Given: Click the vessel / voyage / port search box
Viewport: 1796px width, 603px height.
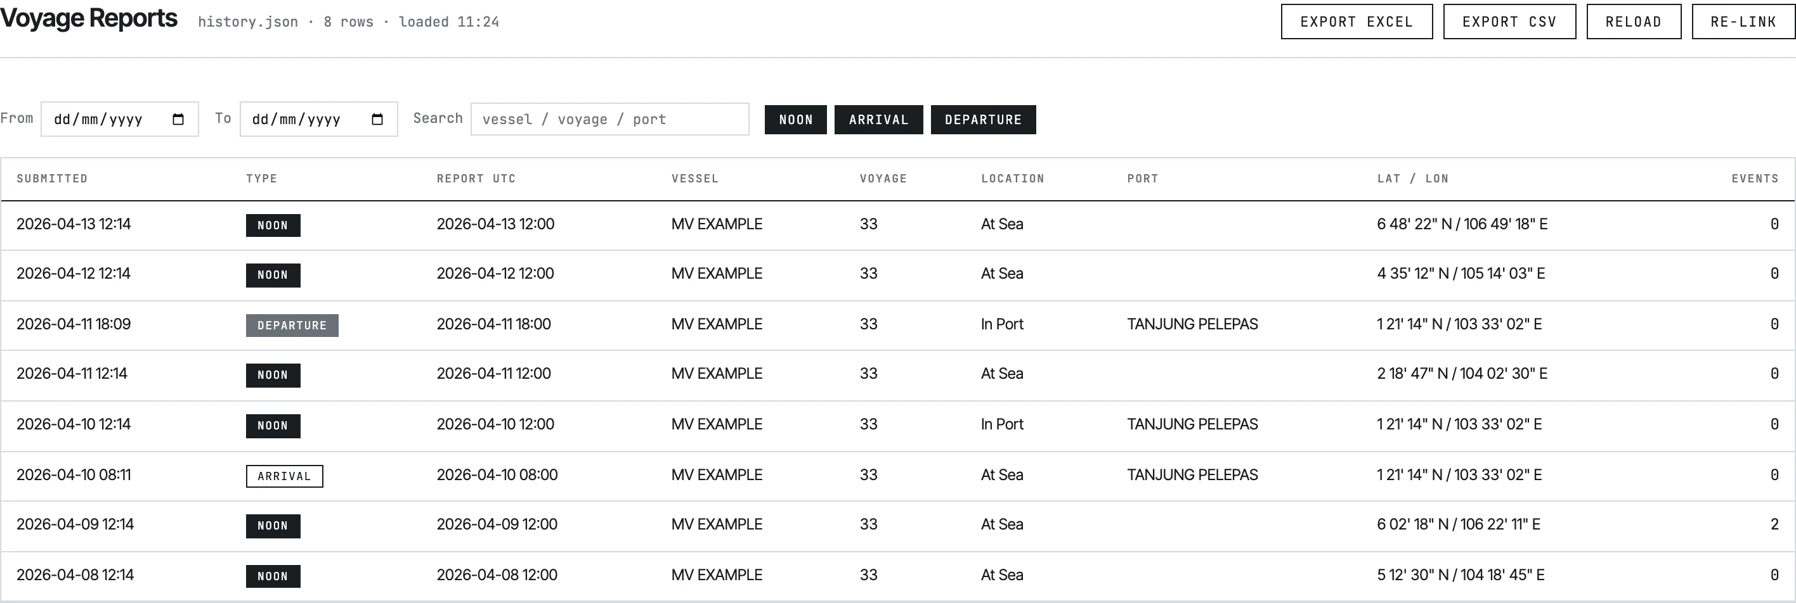Looking at the screenshot, I should click(x=610, y=119).
